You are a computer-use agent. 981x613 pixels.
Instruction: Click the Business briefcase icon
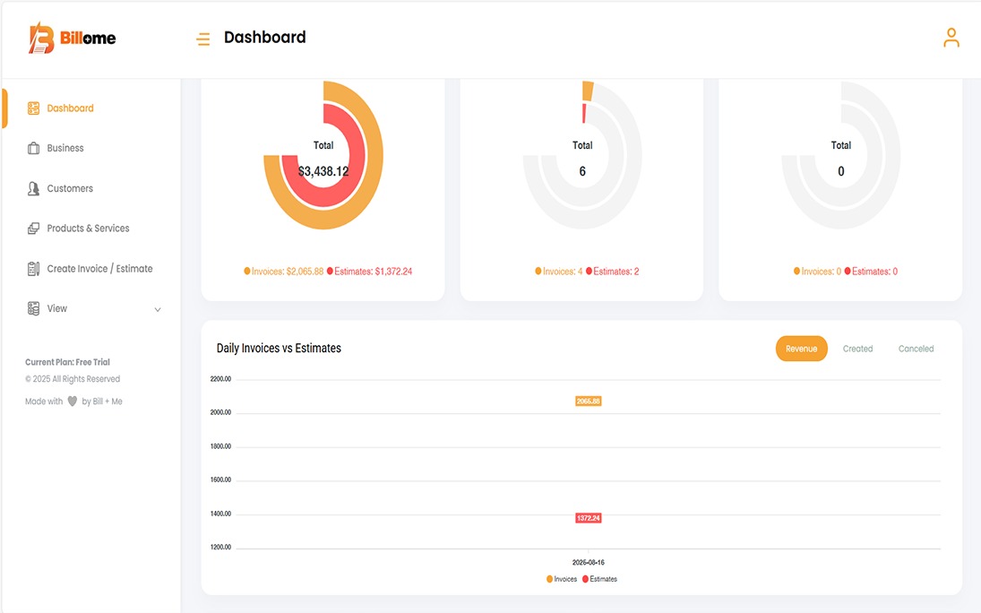click(34, 149)
